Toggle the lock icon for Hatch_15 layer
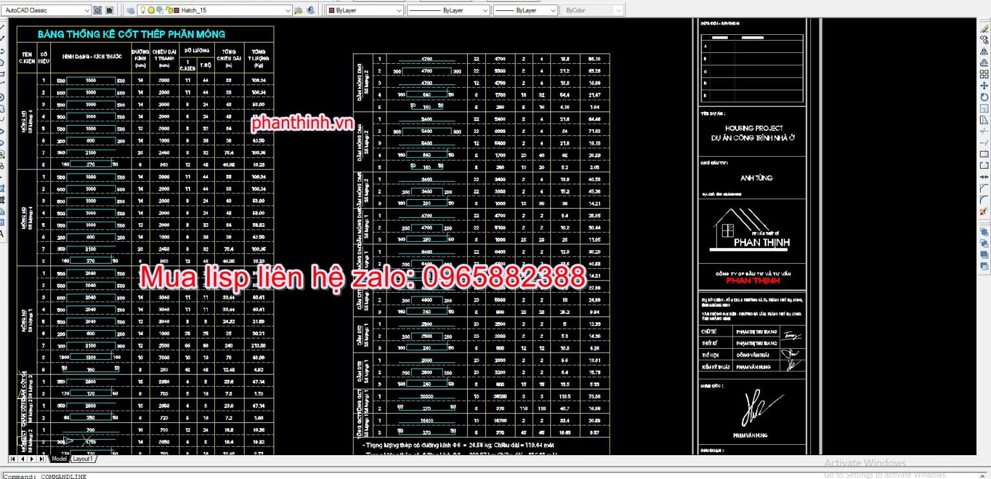The height and width of the screenshot is (479, 991). [x=168, y=10]
